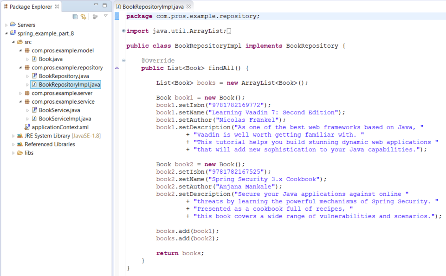
Task: Click the books.add(book2) line
Action: coord(187,238)
